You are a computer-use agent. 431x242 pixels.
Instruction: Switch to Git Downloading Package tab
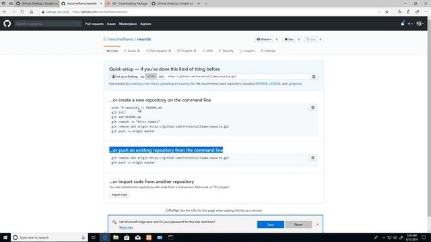127,3
